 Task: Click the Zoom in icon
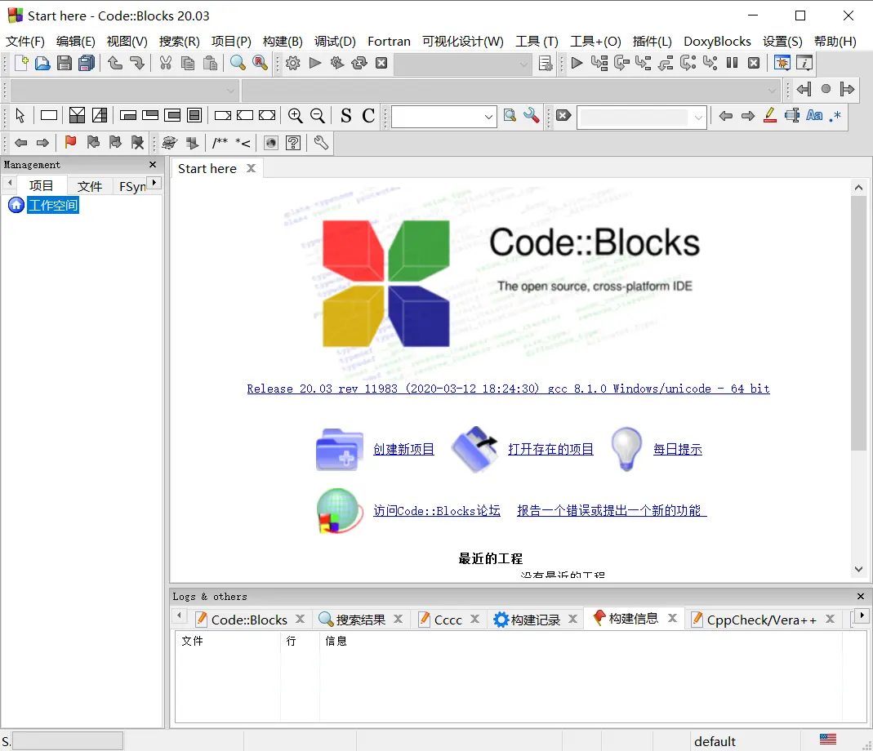click(x=295, y=116)
